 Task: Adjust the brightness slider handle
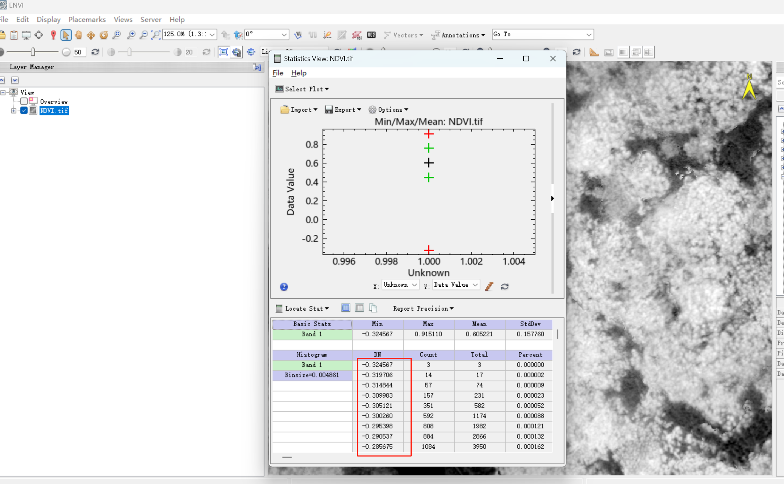33,52
